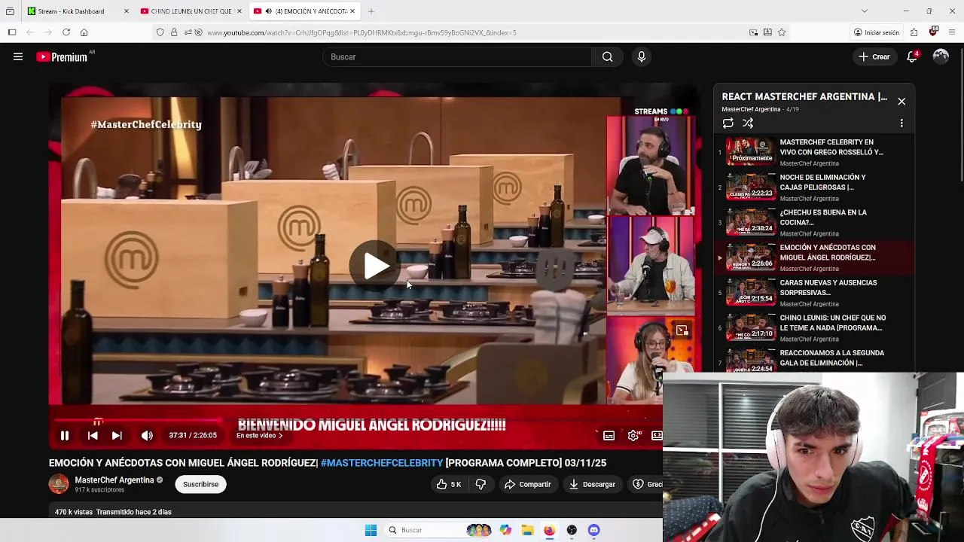Open the playlist three-dot options menu
Image resolution: width=964 pixels, height=542 pixels.
(901, 123)
